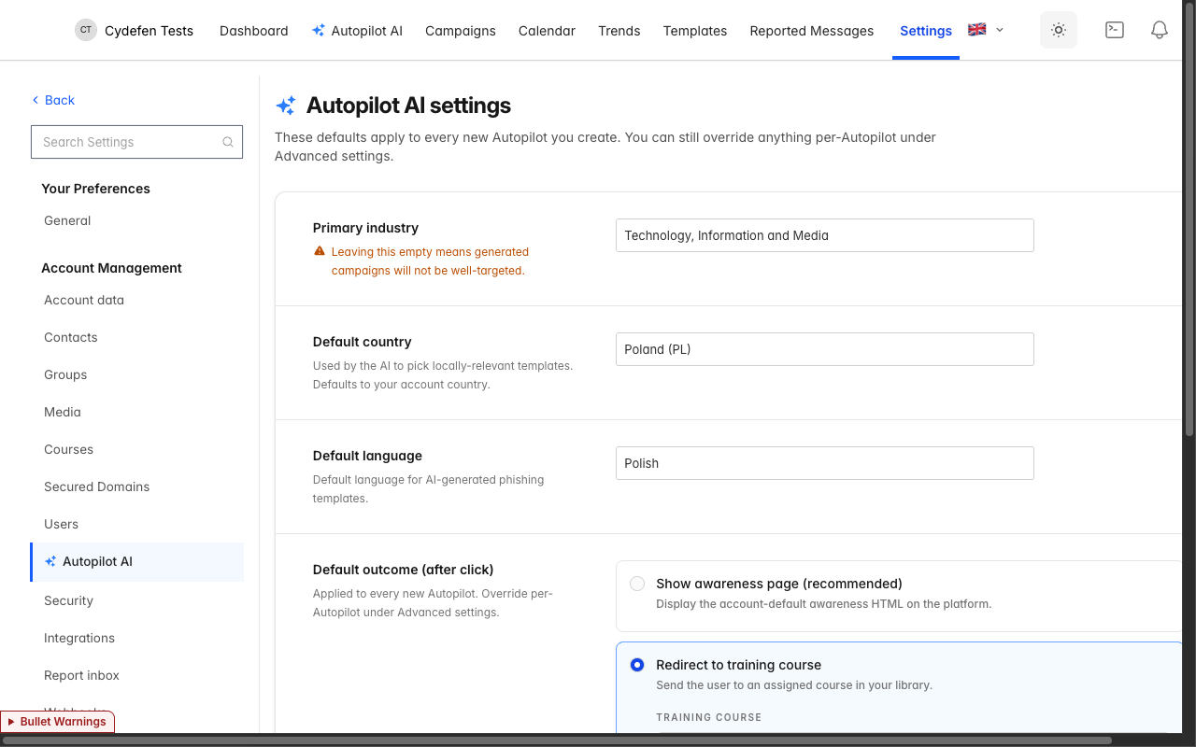This screenshot has height=747, width=1196.
Task: Click the Cydefen Tests account name
Action: (x=149, y=31)
